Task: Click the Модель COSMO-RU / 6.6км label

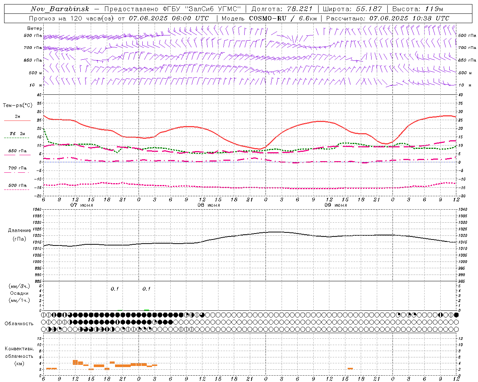Action: 269,18
